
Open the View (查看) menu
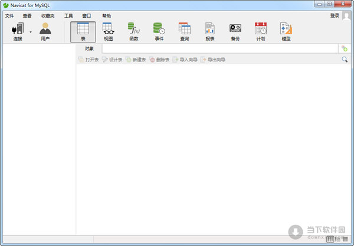(27, 16)
